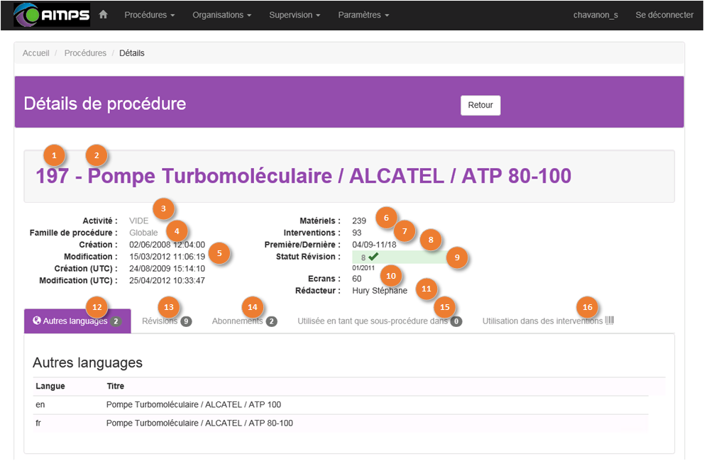Click title row ending in ATP 80-100 under fr

[200, 423]
